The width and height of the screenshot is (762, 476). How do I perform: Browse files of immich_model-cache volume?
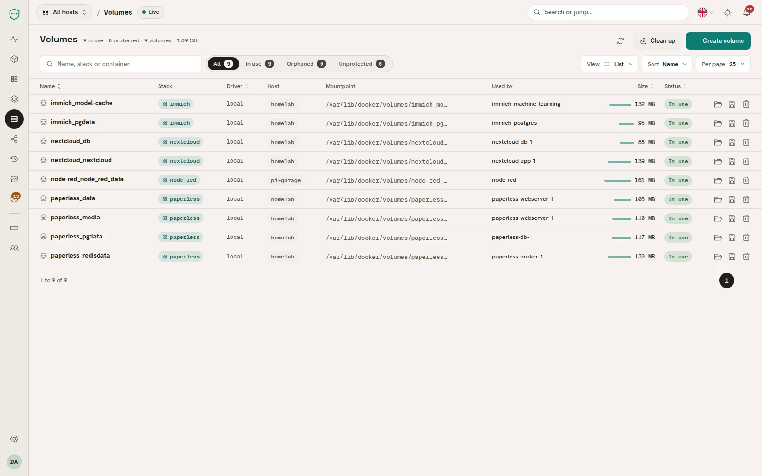coord(718,104)
